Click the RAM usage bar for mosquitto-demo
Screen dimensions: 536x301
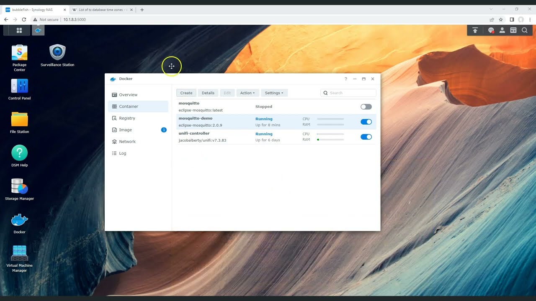(330, 125)
